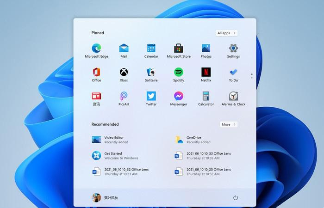The height and width of the screenshot is (208, 324).
Task: Open the Twitter app
Action: (151, 96)
